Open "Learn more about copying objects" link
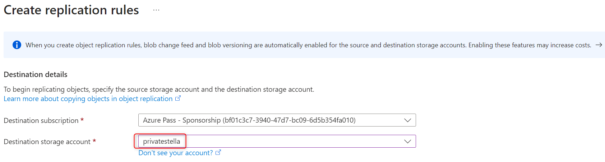Viewport: 605px width, 162px height. 88,99
